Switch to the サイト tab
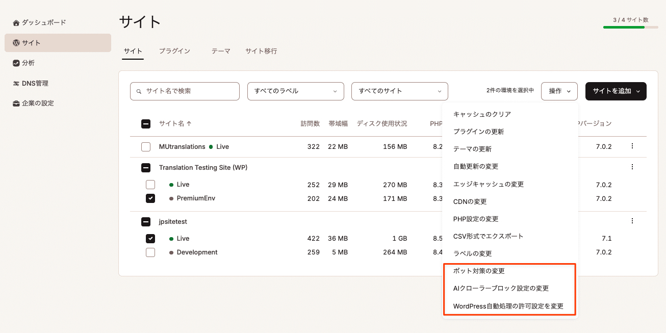 133,51
